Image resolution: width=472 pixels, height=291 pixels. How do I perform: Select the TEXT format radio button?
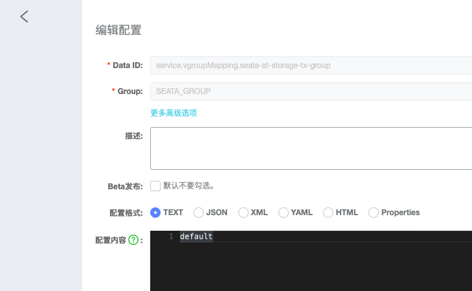[155, 213]
